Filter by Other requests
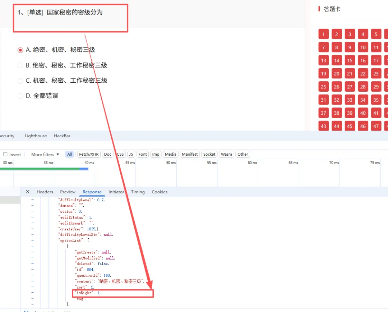The height and width of the screenshot is (312, 388). 243,154
